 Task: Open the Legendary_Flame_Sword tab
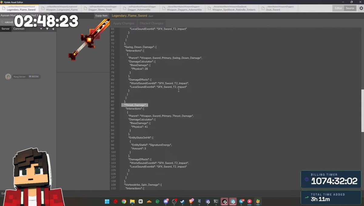[x=20, y=8]
